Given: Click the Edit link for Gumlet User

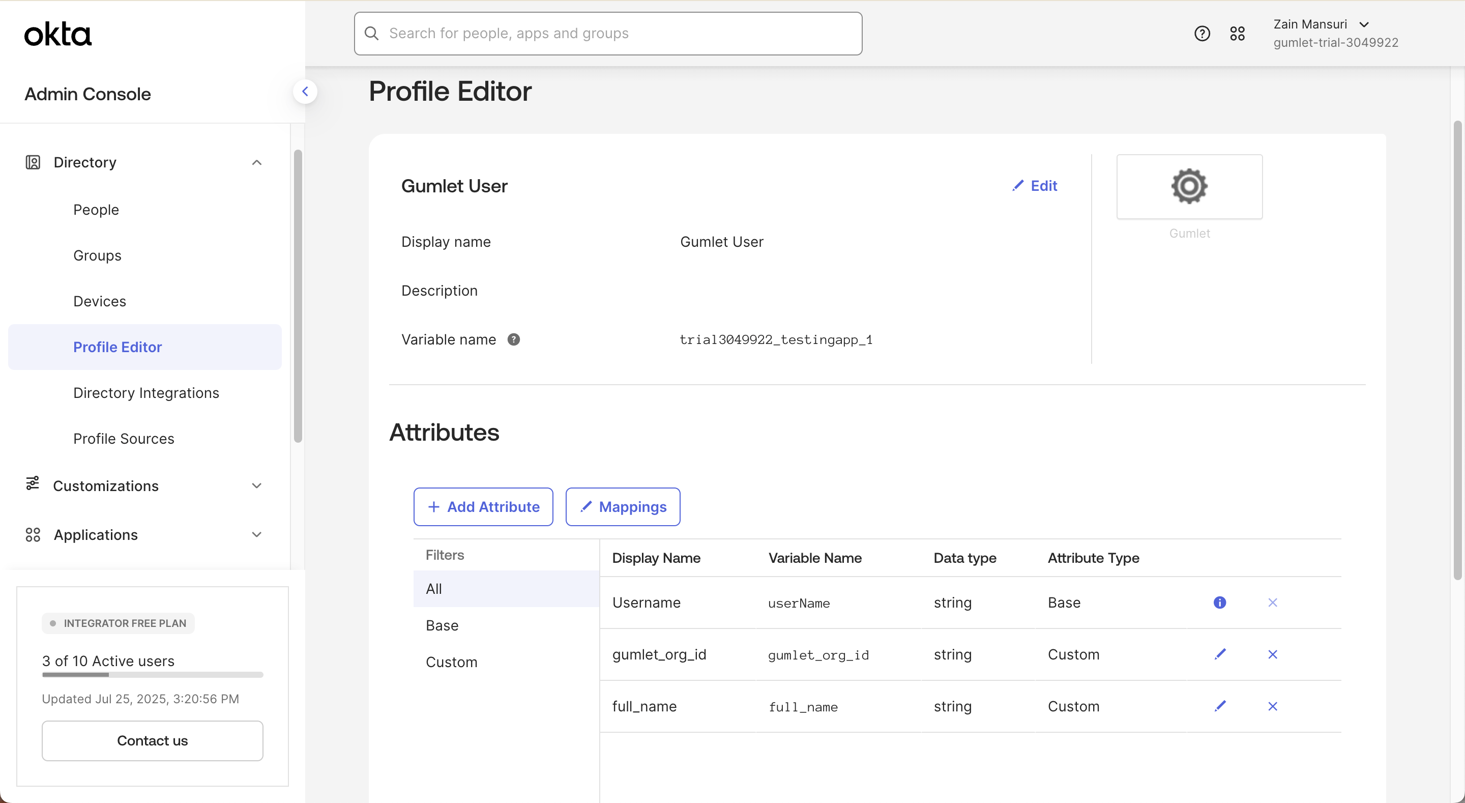Looking at the screenshot, I should coord(1035,186).
